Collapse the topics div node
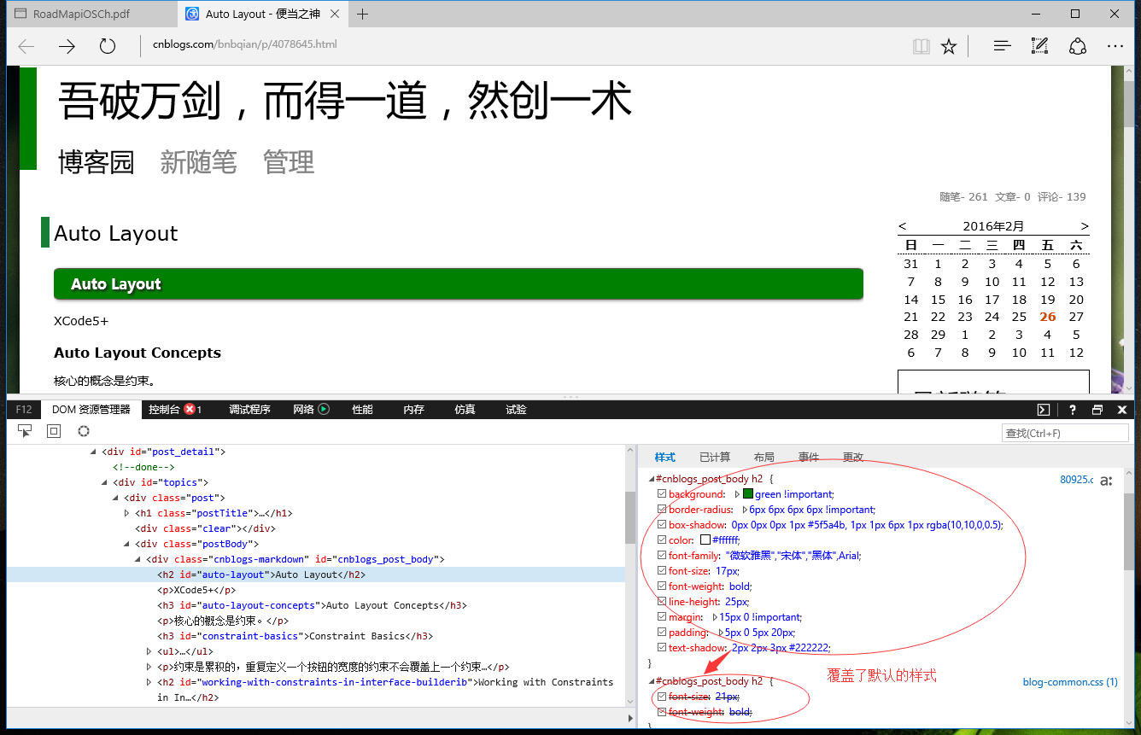This screenshot has height=735, width=1141. (x=105, y=482)
